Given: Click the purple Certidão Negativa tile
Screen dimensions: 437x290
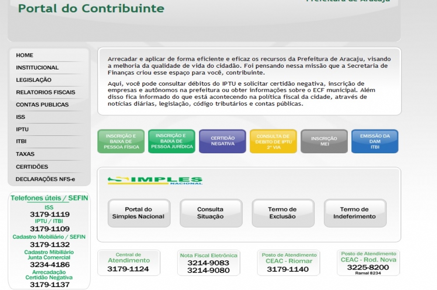Looking at the screenshot, I should [222, 141].
